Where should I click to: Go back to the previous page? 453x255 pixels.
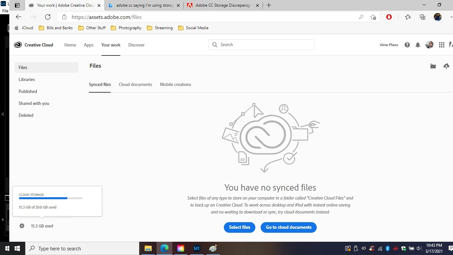[19, 17]
